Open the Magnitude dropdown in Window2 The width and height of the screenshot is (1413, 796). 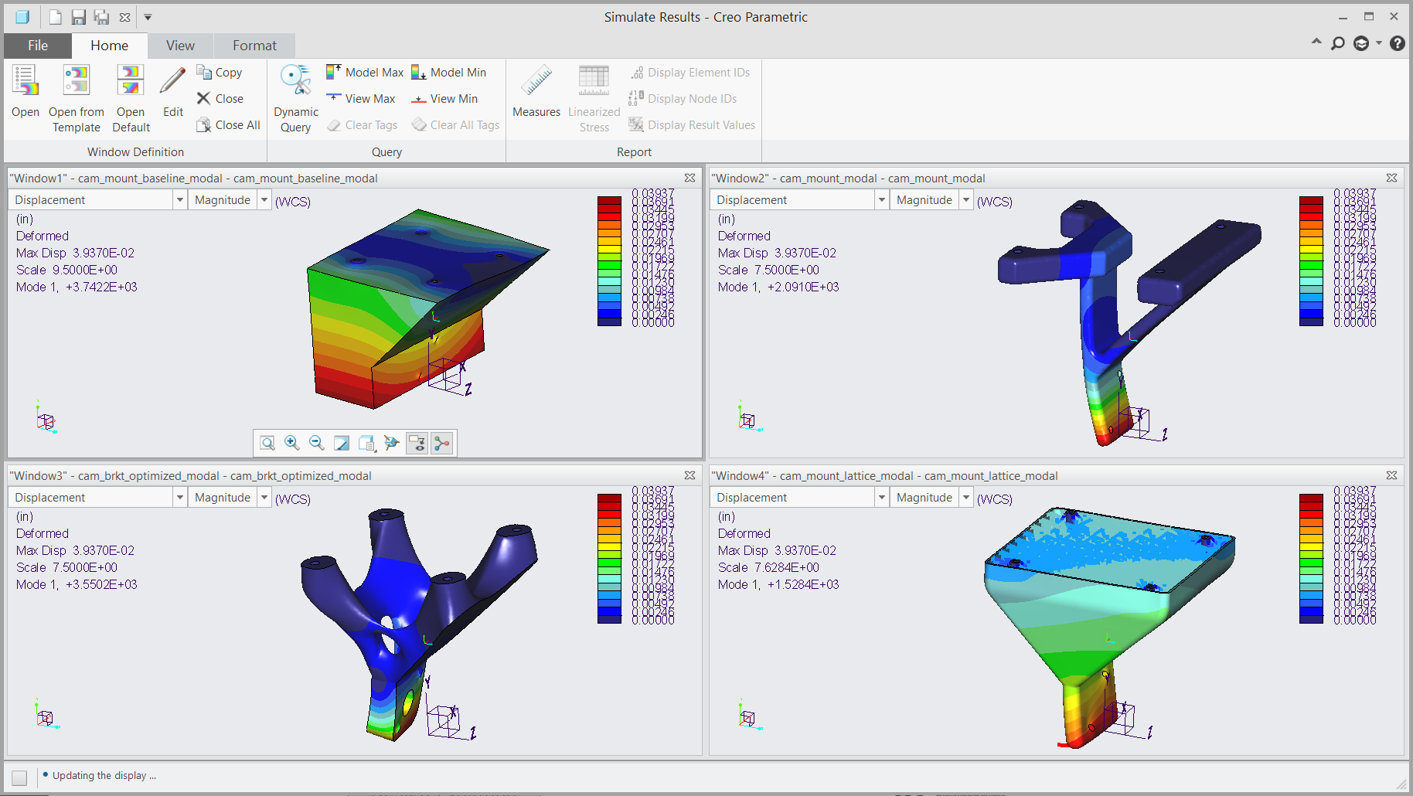pyautogui.click(x=965, y=200)
